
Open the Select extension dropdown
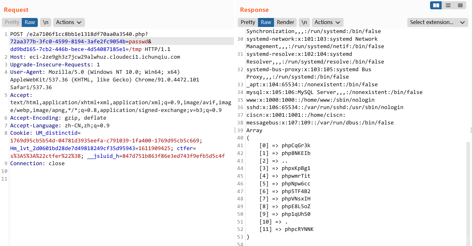coord(432,22)
